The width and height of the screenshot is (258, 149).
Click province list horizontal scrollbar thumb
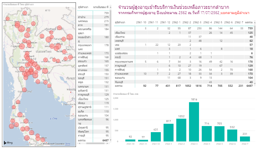[95, 143]
